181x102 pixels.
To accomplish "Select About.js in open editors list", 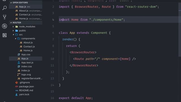I will (26, 11).
